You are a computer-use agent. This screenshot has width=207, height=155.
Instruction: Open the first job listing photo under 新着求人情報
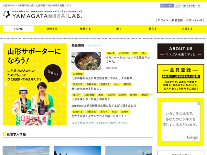[26, 150]
